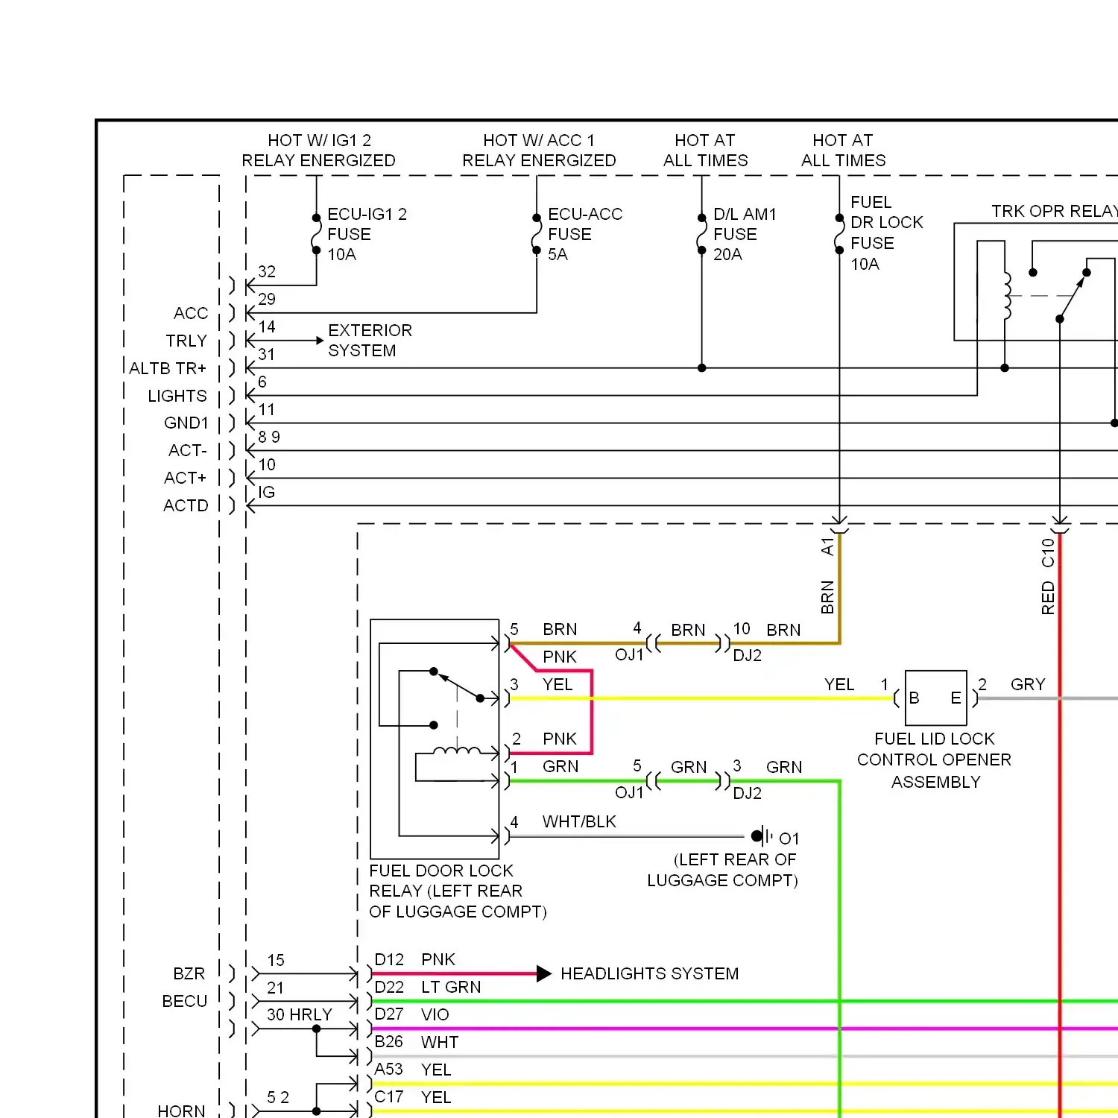Select the ALTB TR+ terminal label

(x=168, y=368)
